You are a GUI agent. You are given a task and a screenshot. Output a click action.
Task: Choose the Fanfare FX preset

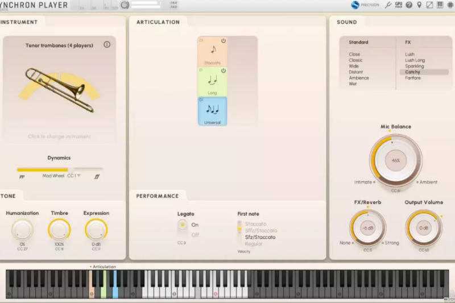(413, 78)
